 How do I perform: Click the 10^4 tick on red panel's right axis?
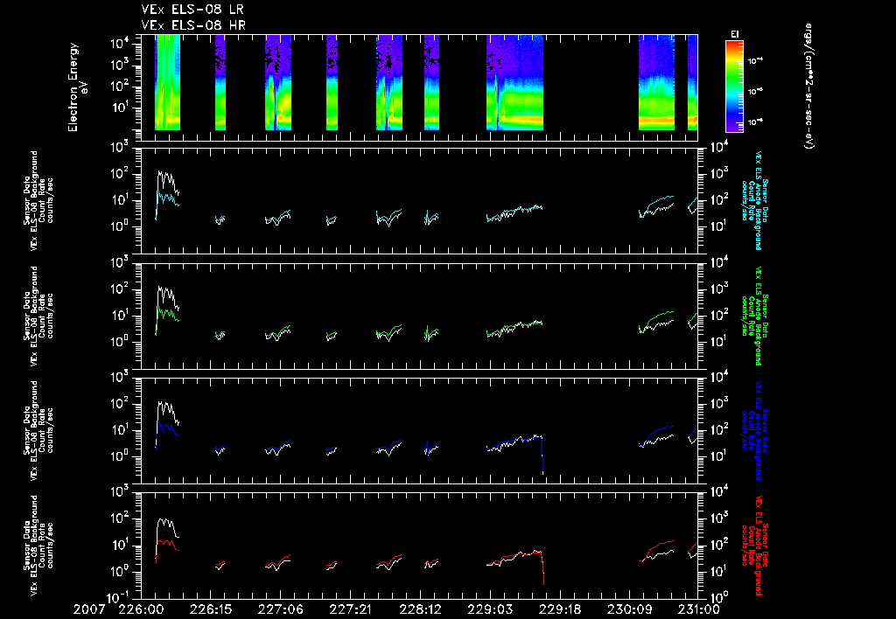tap(719, 490)
